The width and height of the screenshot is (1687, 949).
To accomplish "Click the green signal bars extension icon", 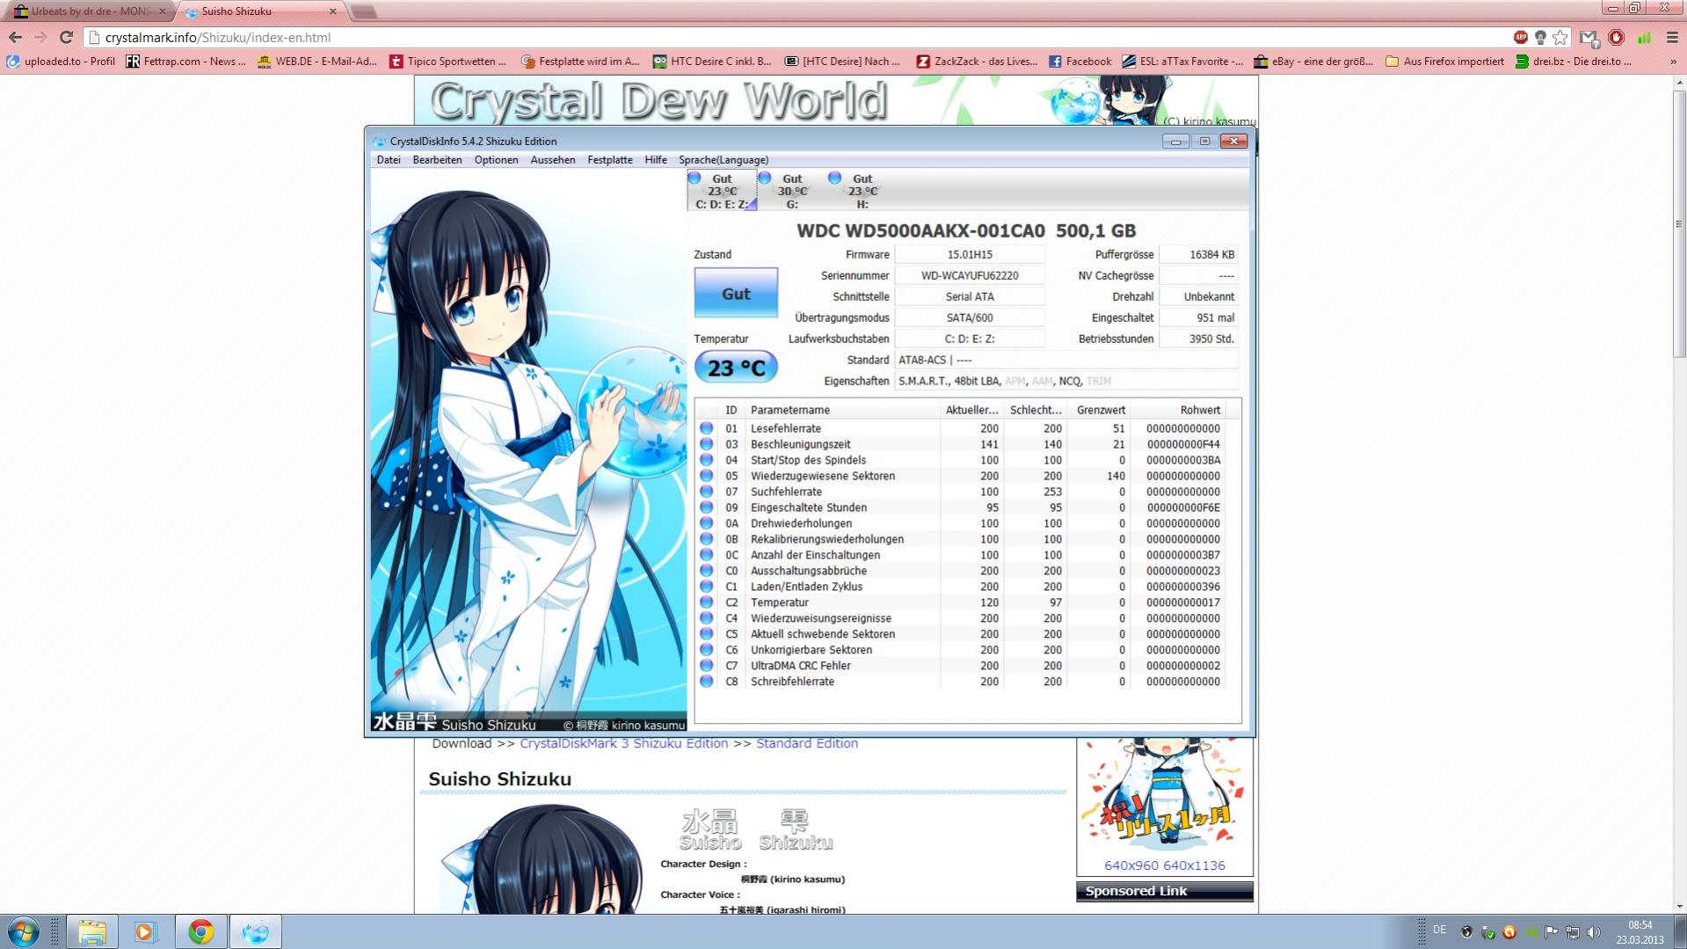I will pos(1643,37).
